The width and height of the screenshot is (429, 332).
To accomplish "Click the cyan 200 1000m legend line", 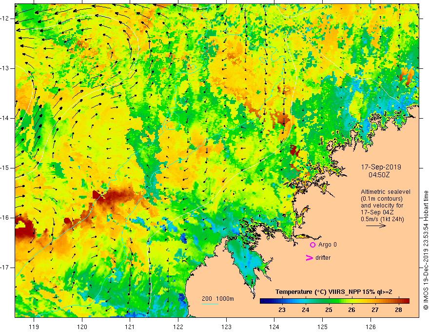I will [x=210, y=304].
